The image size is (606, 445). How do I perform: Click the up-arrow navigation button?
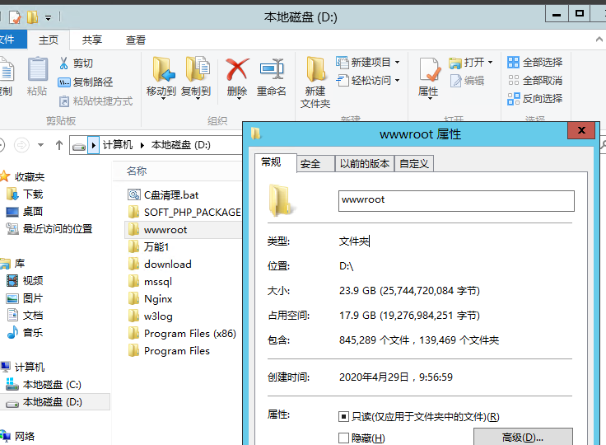pyautogui.click(x=59, y=145)
